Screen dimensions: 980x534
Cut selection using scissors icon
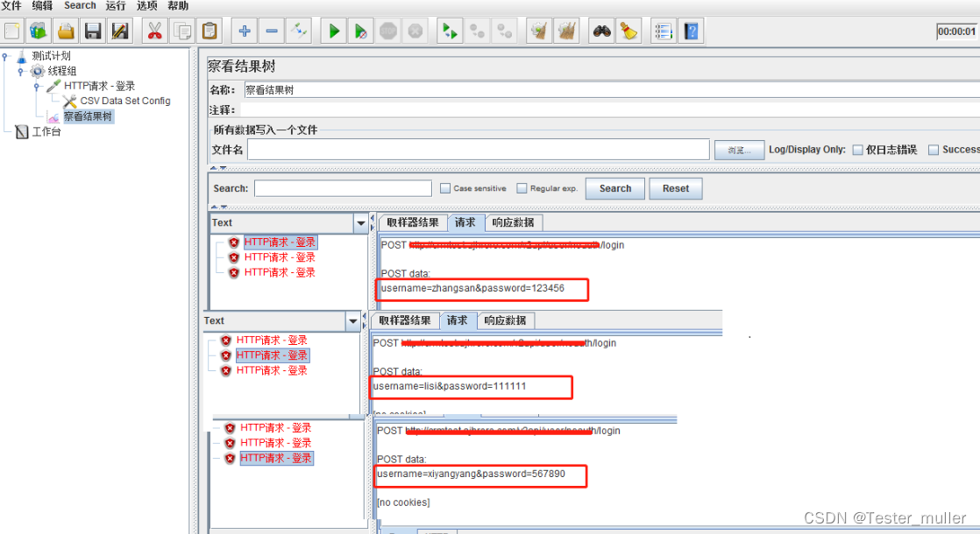coord(155,31)
